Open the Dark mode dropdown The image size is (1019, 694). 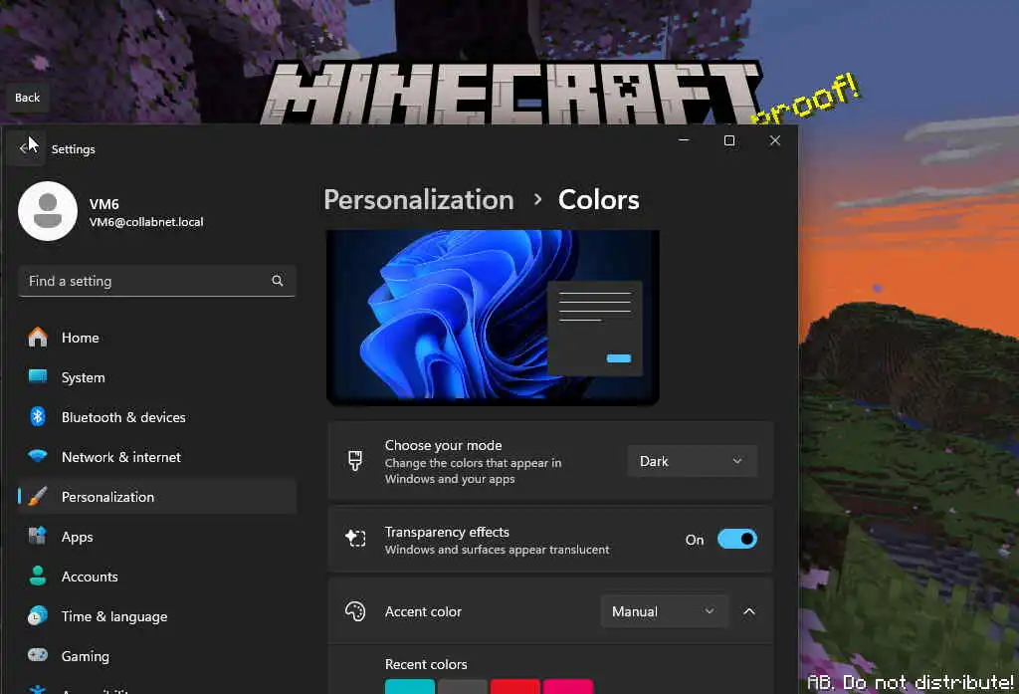tap(693, 461)
